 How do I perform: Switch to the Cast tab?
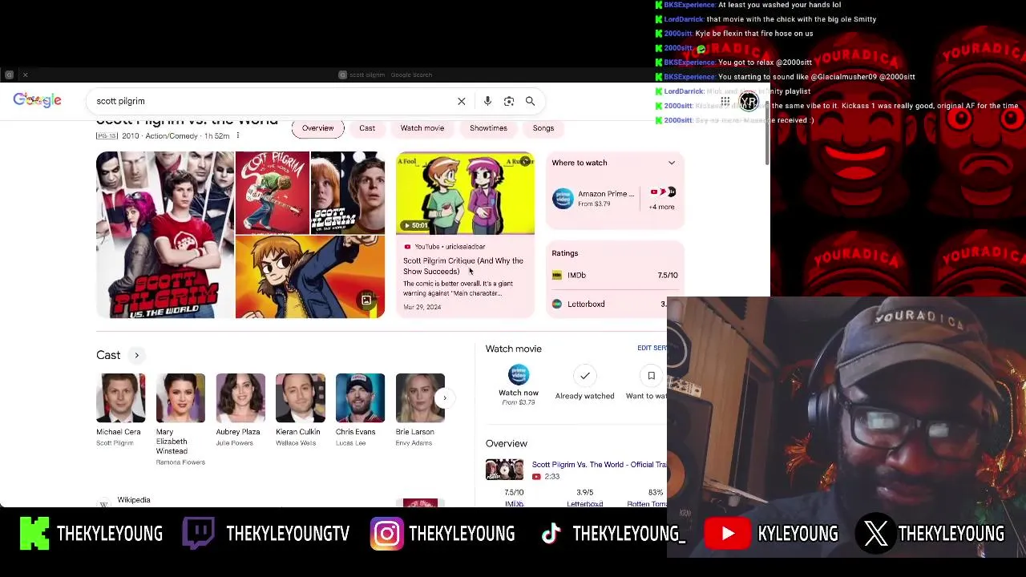367,128
